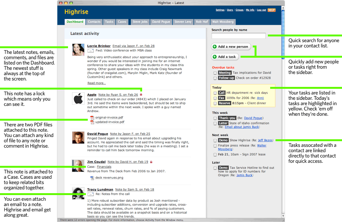Open the Walt Mossberg tab
The width and height of the screenshot is (342, 222).
point(223,22)
